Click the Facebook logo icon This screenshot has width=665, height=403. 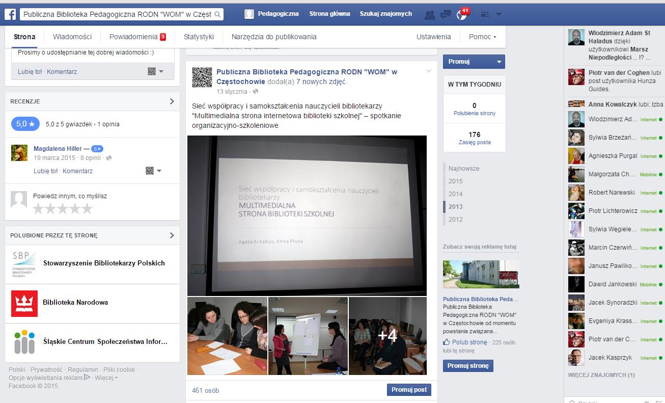[x=9, y=14]
